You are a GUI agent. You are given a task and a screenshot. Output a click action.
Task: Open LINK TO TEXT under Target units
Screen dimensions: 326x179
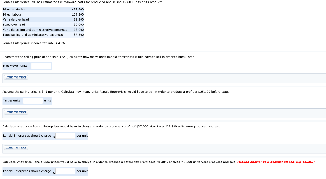click(16, 112)
